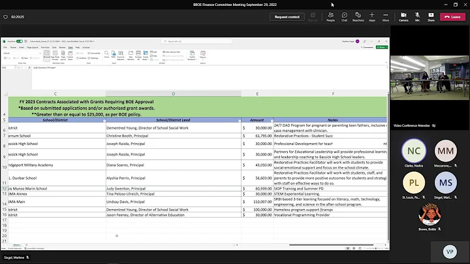Click the Save icon next to AutoSave
This screenshot has height=264, width=470.
[25, 41]
